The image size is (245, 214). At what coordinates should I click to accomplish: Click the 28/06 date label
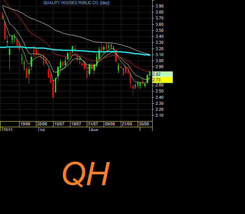[42, 124]
